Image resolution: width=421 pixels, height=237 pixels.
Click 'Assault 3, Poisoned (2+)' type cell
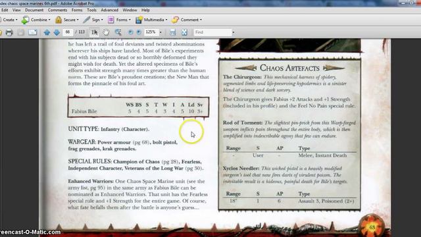(326, 201)
